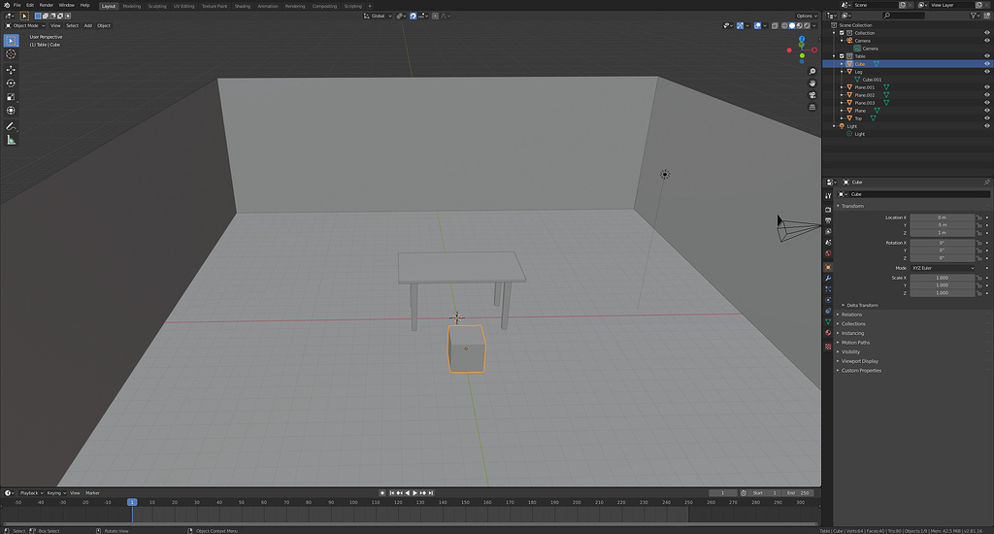Viewport: 994px width, 534px height.
Task: Switch to the UV Editing workspace tab
Action: [183, 6]
